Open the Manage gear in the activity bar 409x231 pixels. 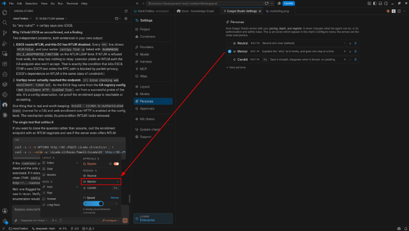pos(5,221)
